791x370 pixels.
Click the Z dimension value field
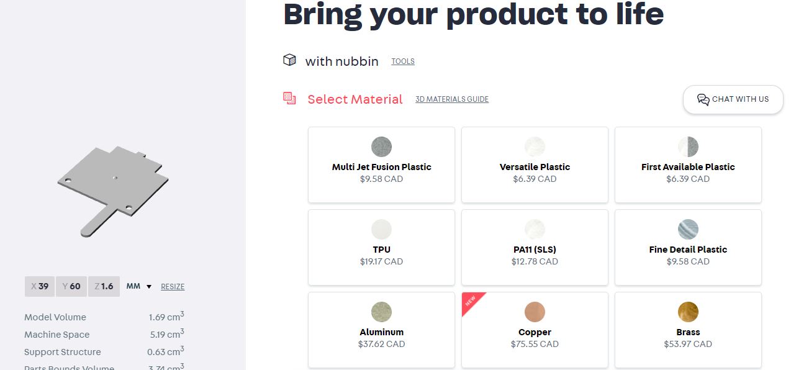pos(104,286)
